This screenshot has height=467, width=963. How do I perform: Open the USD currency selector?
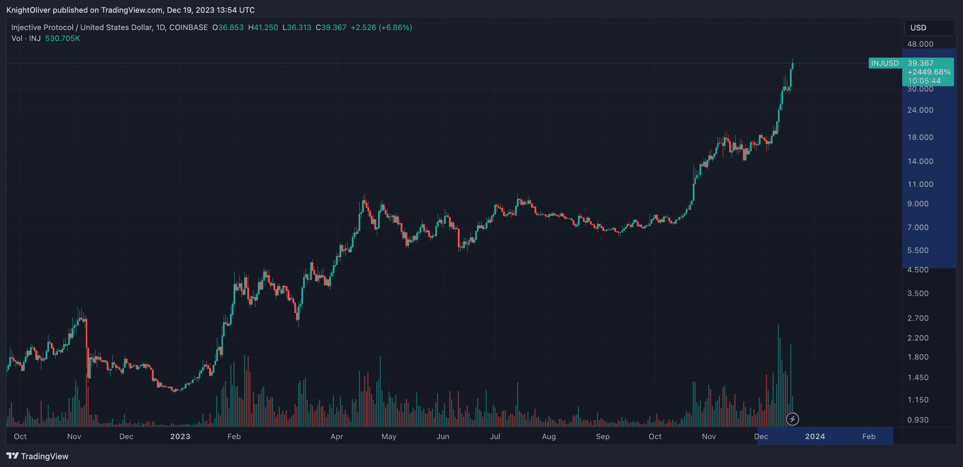[929, 28]
